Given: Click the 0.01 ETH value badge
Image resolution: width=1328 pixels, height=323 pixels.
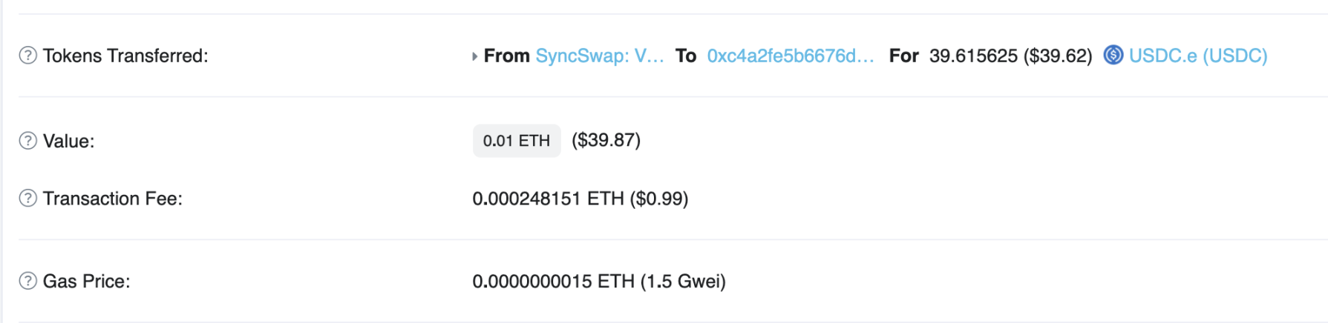Looking at the screenshot, I should pos(517,141).
